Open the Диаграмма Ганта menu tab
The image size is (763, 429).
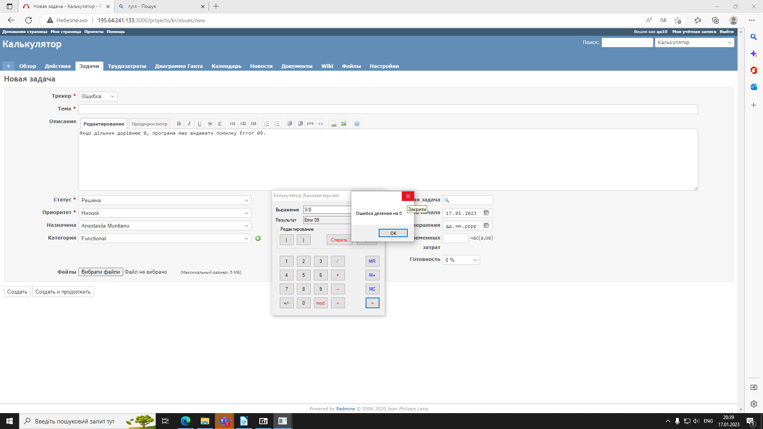179,66
